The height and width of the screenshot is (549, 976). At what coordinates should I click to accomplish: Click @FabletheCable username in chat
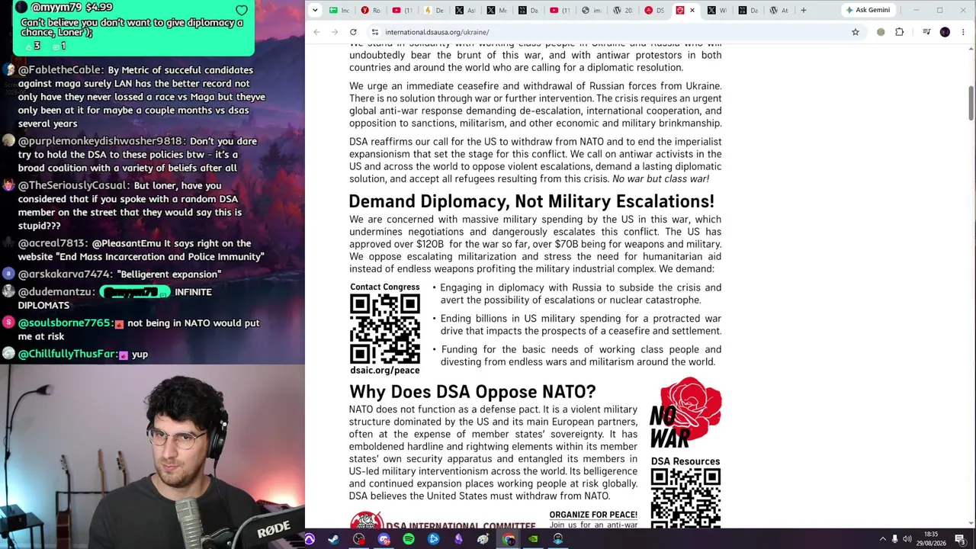pyautogui.click(x=61, y=70)
